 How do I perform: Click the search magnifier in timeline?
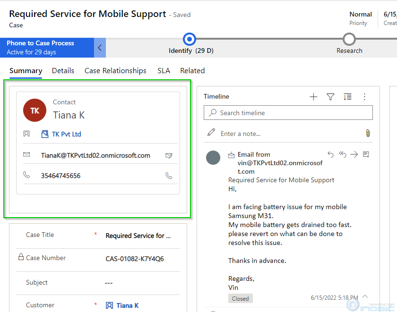point(213,112)
